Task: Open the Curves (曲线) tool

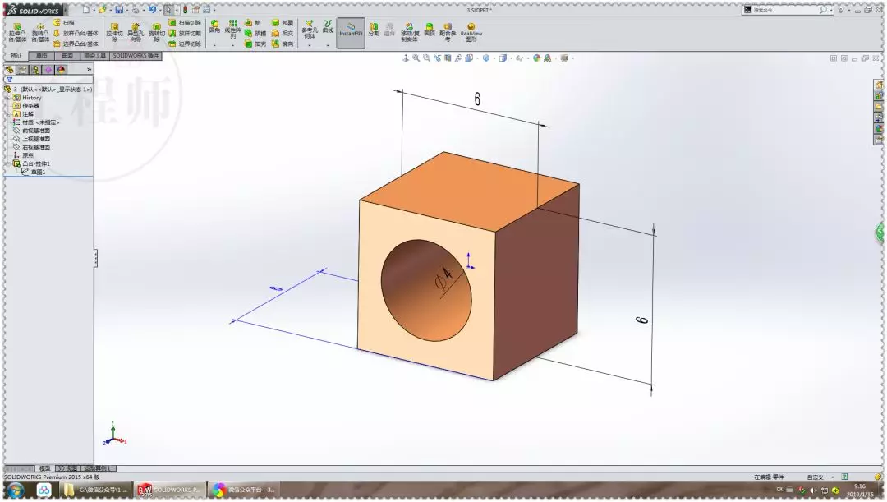Action: (x=328, y=26)
